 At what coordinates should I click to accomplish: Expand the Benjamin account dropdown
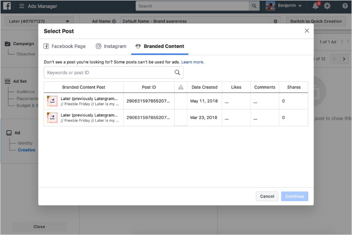(x=300, y=6)
